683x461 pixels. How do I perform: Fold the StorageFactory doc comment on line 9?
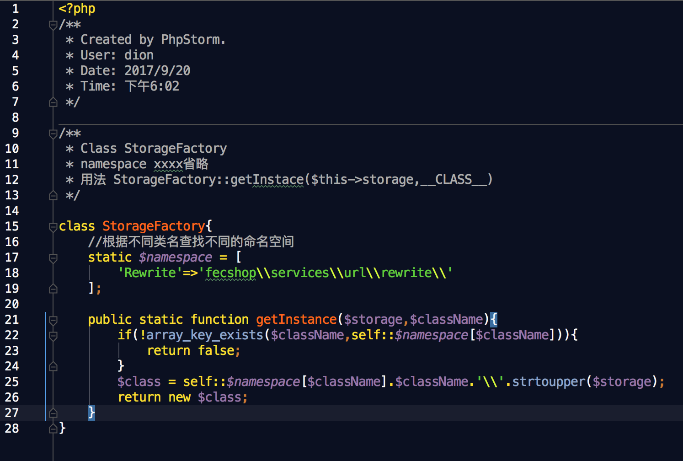pos(53,134)
